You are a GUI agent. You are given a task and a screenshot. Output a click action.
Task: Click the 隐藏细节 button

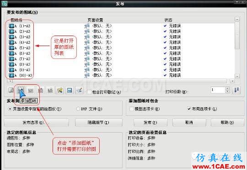click(x=99, y=123)
